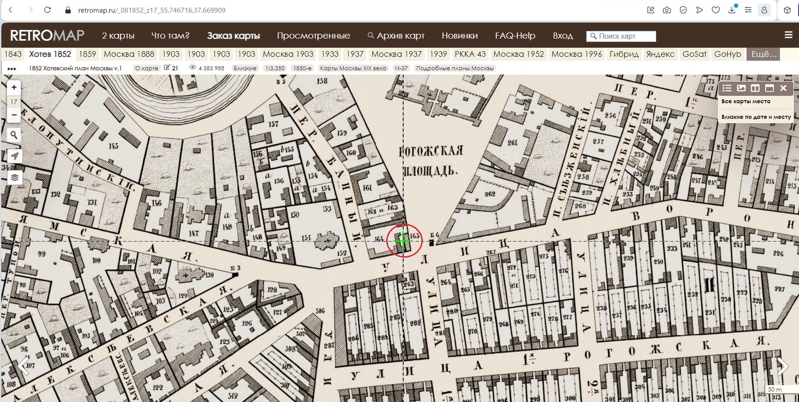Open the map layers stack icon
799x402 pixels.
(x=15, y=178)
